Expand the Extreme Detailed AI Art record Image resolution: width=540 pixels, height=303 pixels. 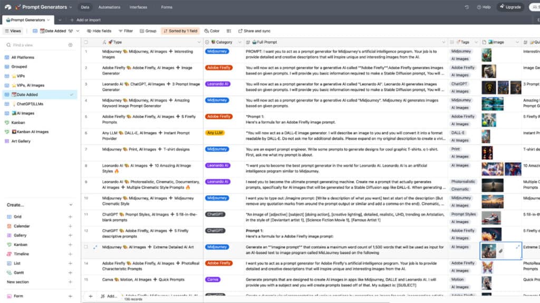pos(95,247)
